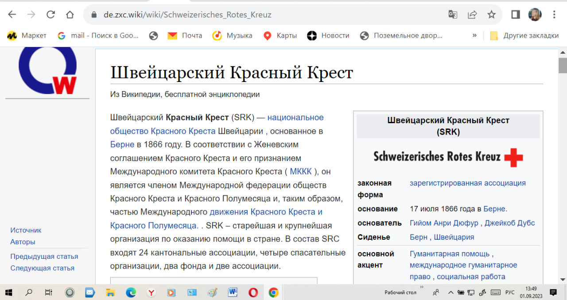Open the touch keyboard tray icon
Viewport: 567px width, 300px height.
[496, 292]
